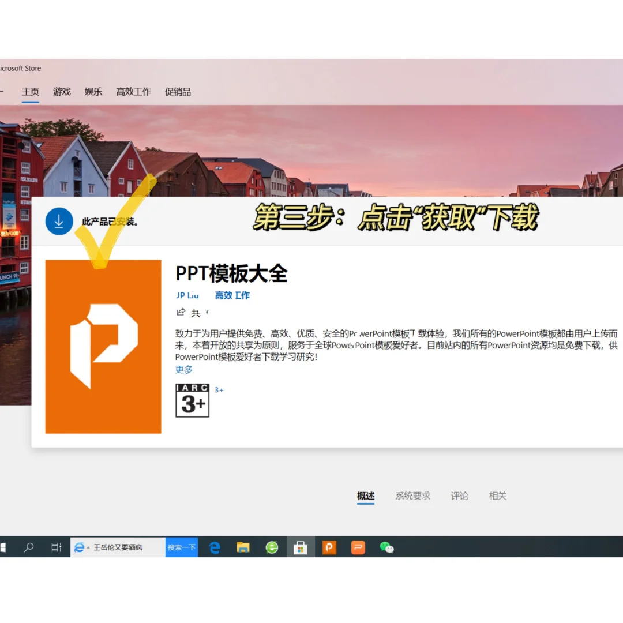Open the 评论 section tab
Viewport: 623px width, 623px height.
(x=459, y=496)
